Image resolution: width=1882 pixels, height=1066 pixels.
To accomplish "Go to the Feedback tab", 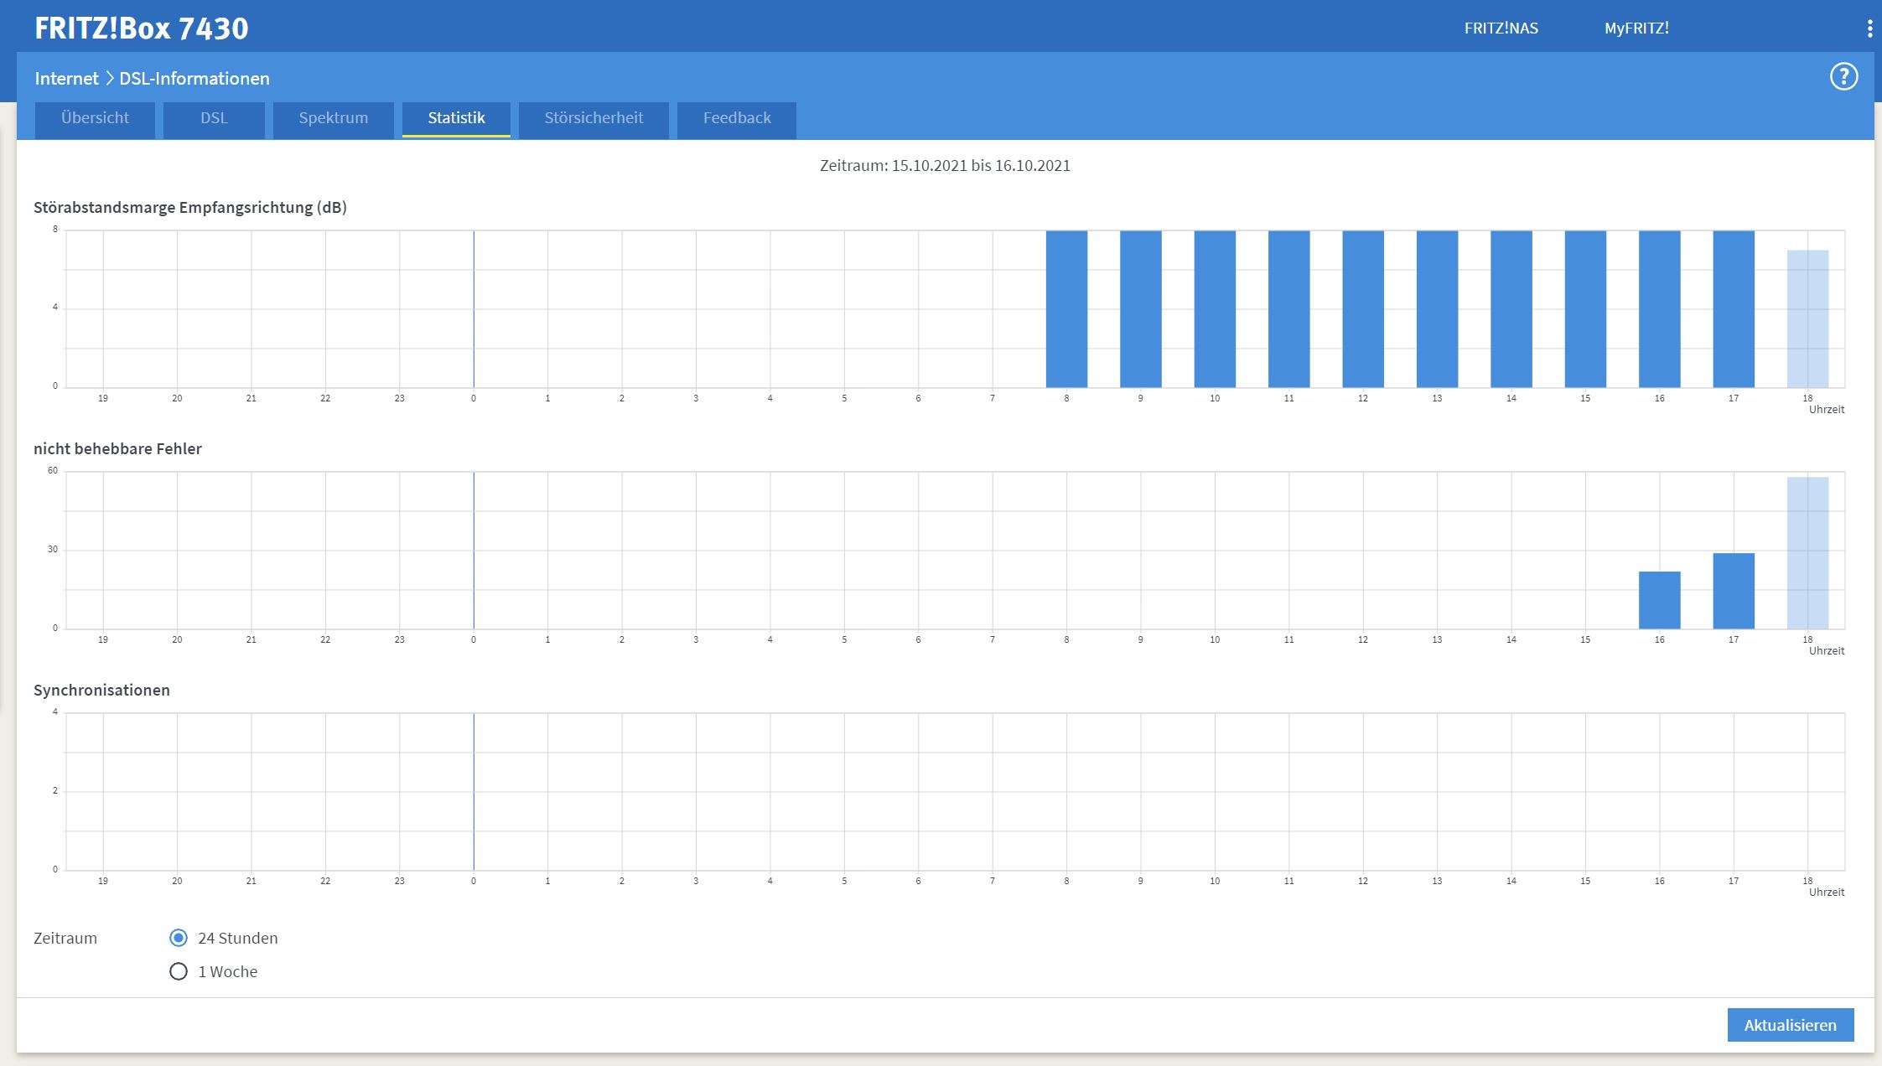I will (736, 118).
